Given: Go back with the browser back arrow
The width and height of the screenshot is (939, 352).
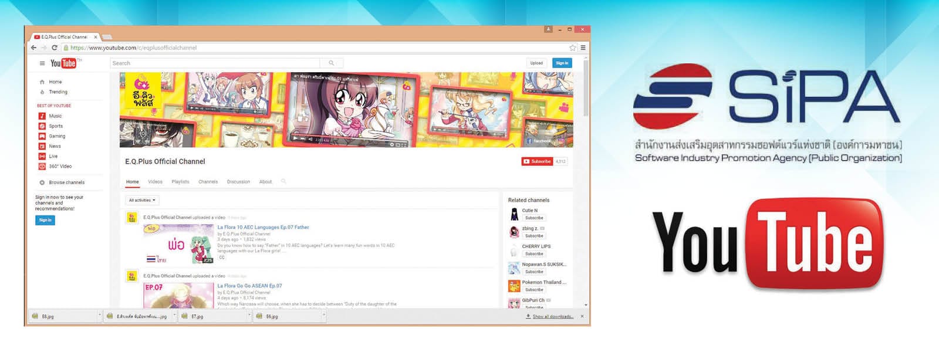Looking at the screenshot, I should coord(33,48).
